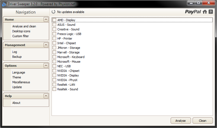The height and width of the screenshot is (128, 217).
Task: Check the JMicron - Storage checkbox
Action: 55,48
